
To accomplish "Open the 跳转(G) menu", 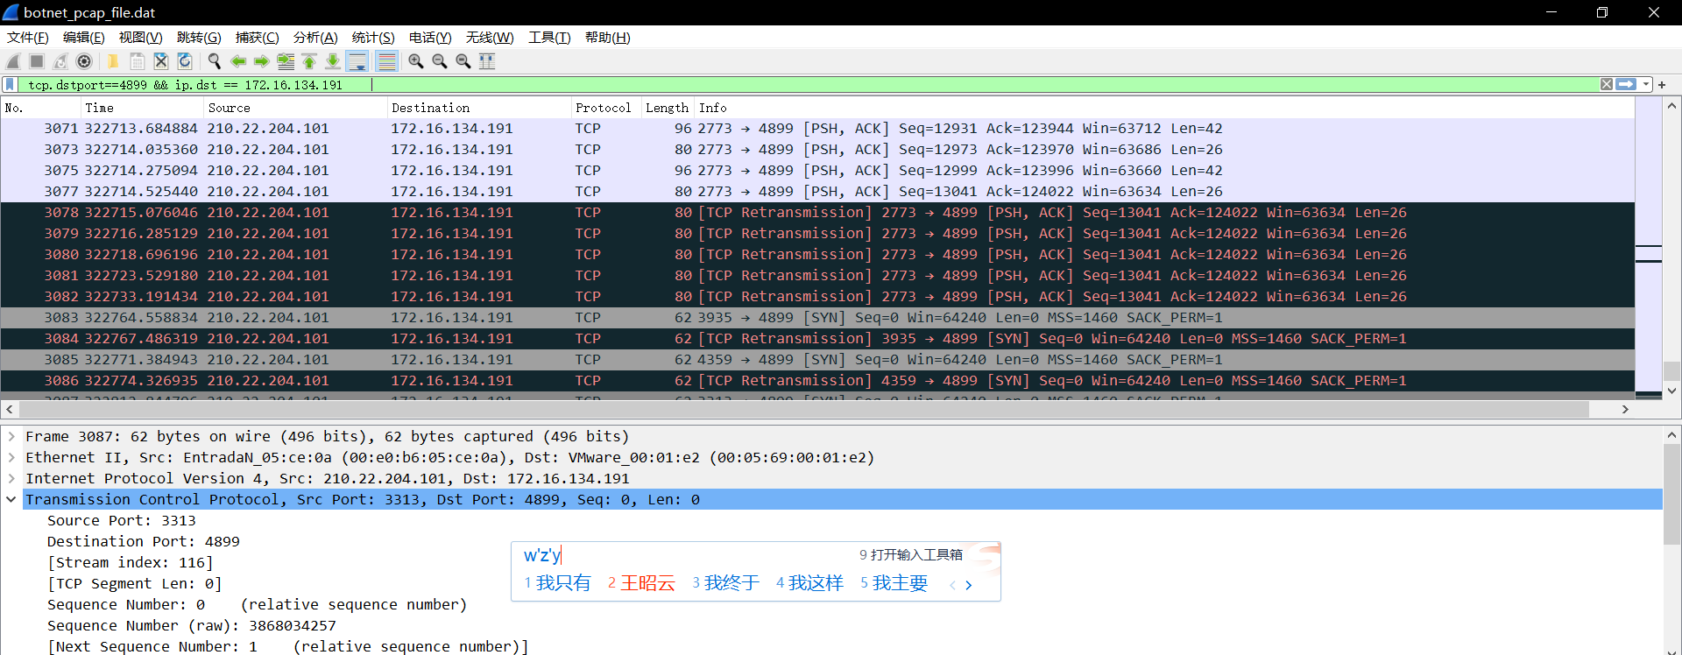I will [199, 38].
